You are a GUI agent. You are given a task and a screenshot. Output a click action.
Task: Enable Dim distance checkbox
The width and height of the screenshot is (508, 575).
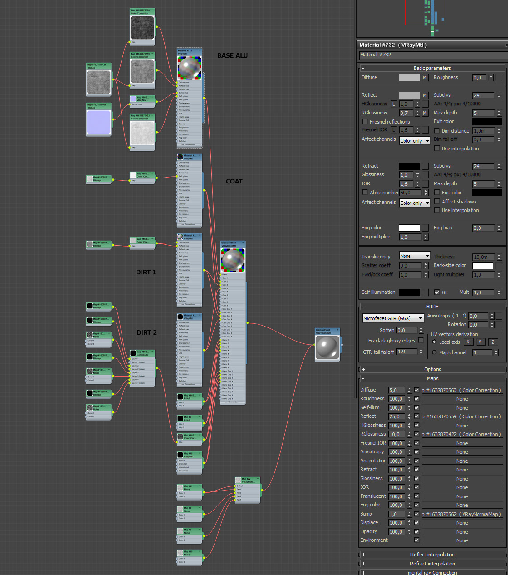click(437, 131)
